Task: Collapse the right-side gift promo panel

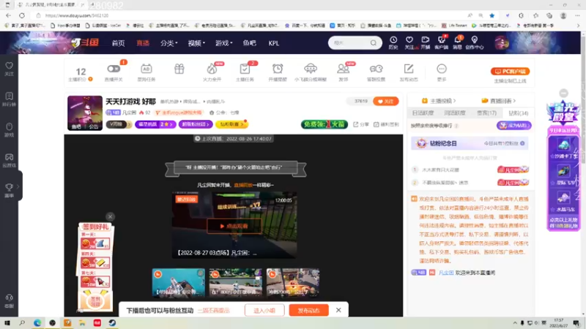Action: 563,94
